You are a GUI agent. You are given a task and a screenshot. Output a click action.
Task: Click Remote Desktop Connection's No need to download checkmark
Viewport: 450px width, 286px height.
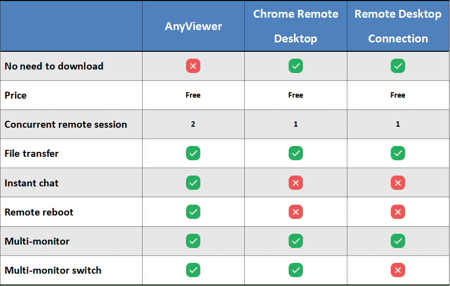[x=398, y=66]
